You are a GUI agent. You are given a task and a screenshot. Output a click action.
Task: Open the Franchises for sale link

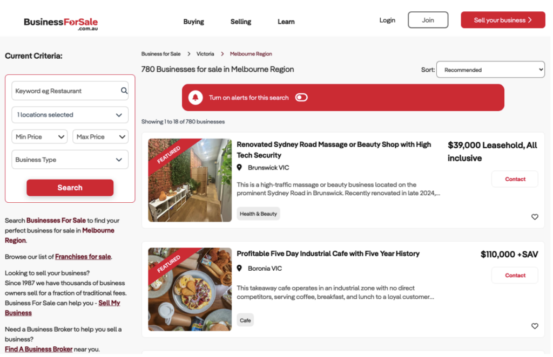coord(83,257)
